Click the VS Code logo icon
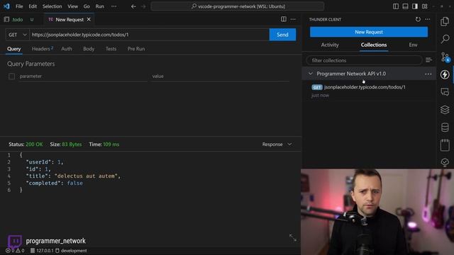The width and height of the screenshot is (454, 255). (x=6, y=6)
